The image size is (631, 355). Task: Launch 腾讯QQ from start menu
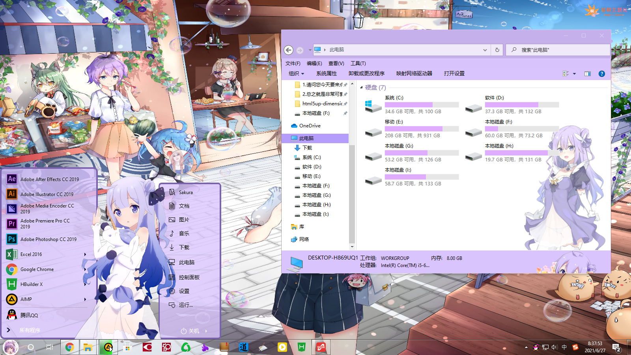pos(23,315)
